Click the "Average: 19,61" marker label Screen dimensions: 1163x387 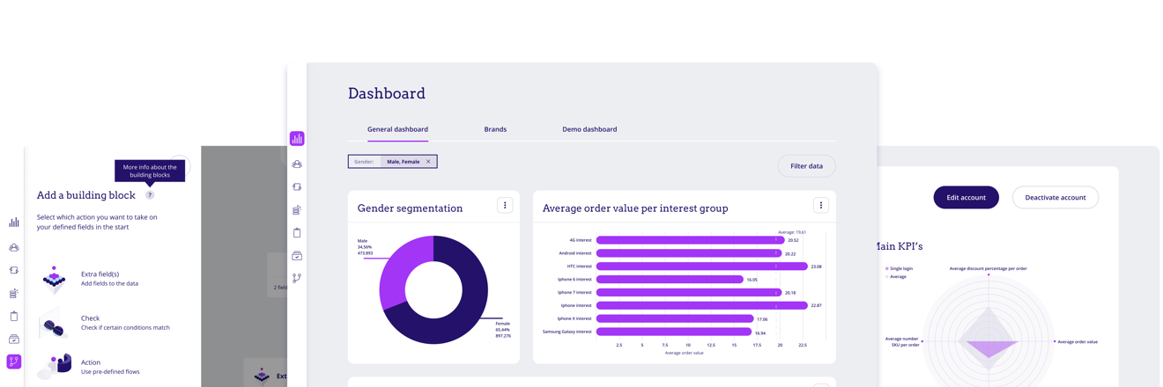[x=792, y=232]
